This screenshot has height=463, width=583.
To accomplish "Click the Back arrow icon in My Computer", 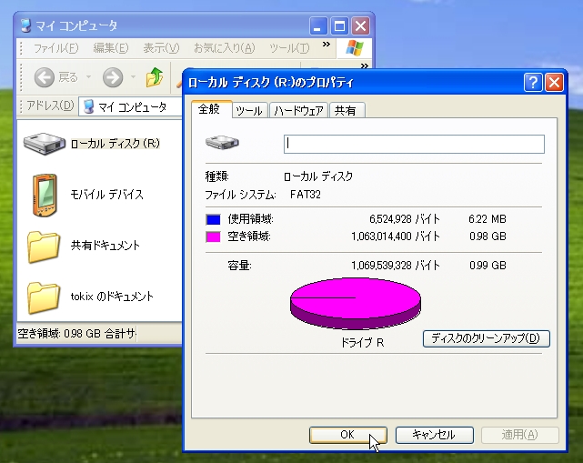I will (45, 77).
